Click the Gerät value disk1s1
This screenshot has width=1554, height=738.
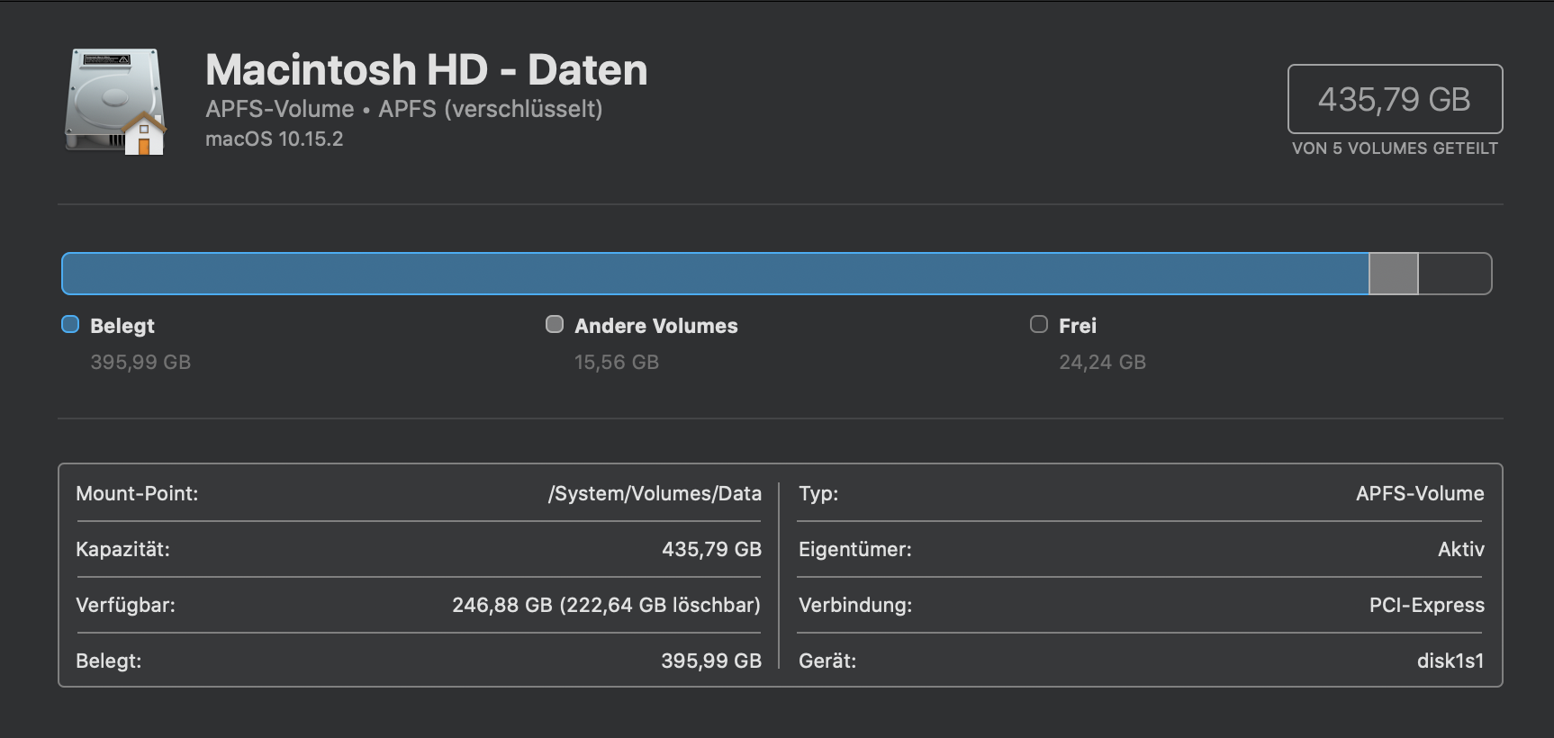(1450, 661)
